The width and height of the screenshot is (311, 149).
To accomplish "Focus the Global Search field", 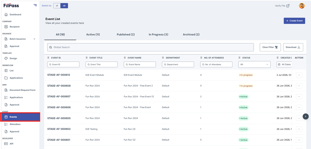I will pyautogui.click(x=150, y=47).
